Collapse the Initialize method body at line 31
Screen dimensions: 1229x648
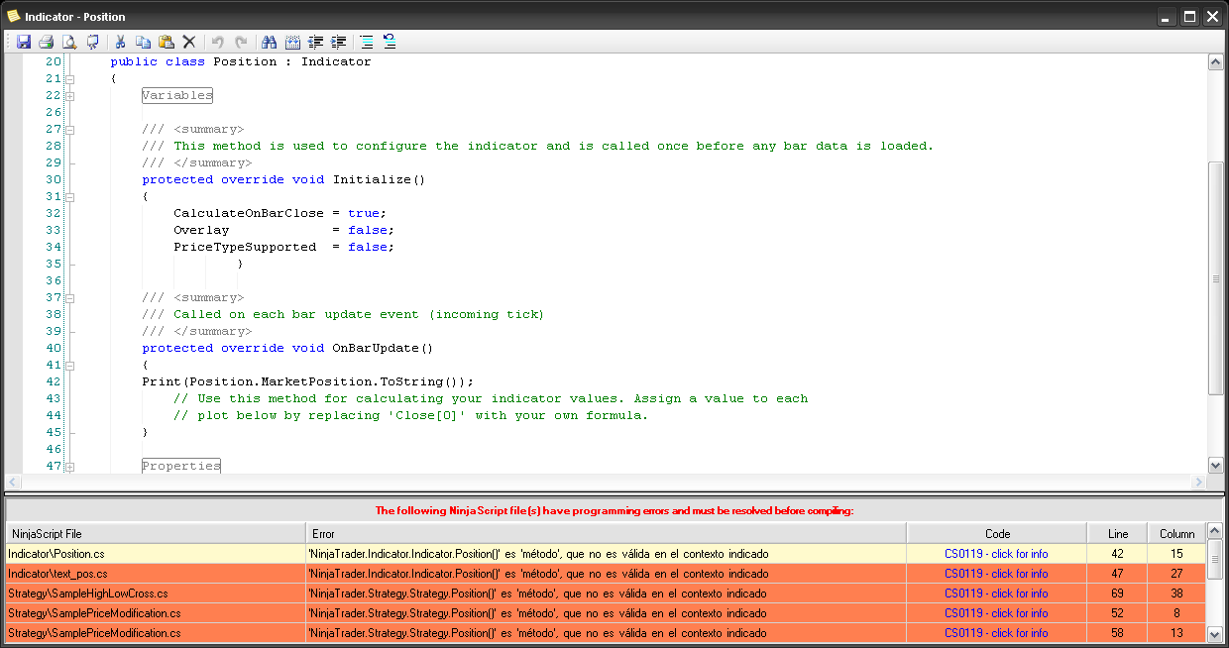(x=70, y=197)
